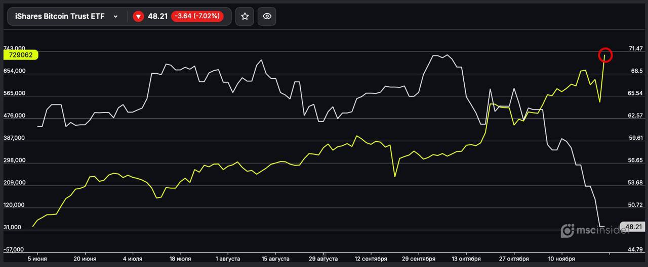Add the ETF to favorites with the star

(x=245, y=17)
